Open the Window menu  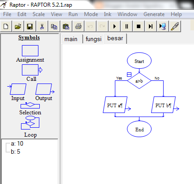pos(127,14)
